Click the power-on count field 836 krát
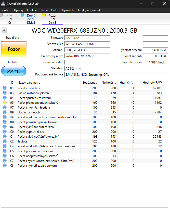Screen dimensions: 170x209 (155, 56)
